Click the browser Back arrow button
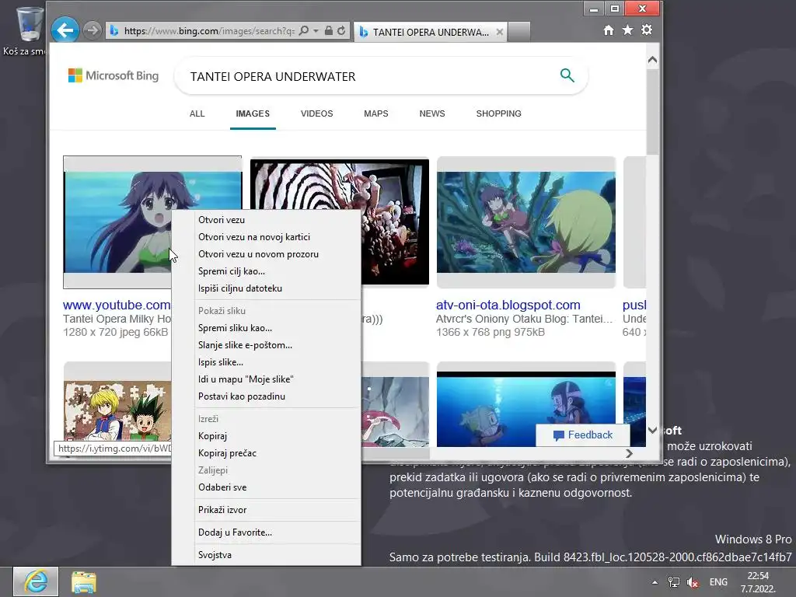The width and height of the screenshot is (796, 597). pyautogui.click(x=65, y=30)
